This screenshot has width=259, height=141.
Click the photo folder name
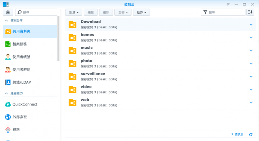click(x=87, y=61)
